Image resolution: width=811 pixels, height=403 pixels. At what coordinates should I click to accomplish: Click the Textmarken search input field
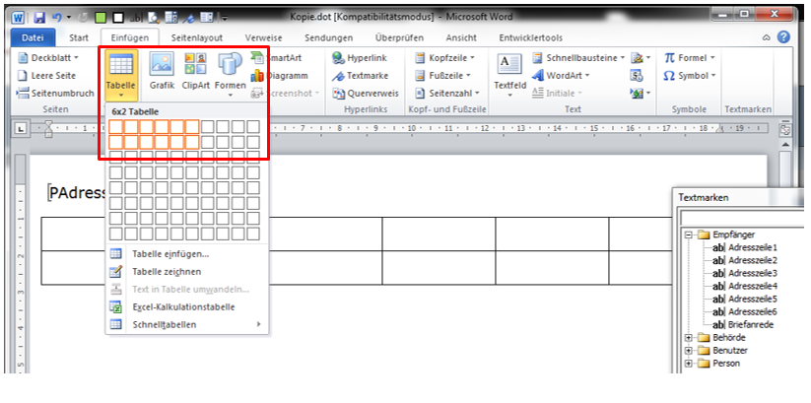click(x=739, y=216)
